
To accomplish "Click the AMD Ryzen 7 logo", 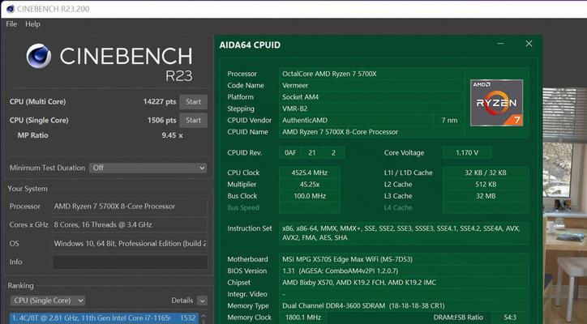I will [x=496, y=103].
